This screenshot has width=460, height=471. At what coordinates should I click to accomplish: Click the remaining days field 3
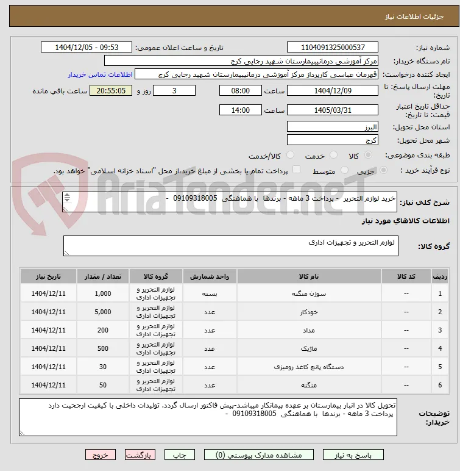(174, 90)
